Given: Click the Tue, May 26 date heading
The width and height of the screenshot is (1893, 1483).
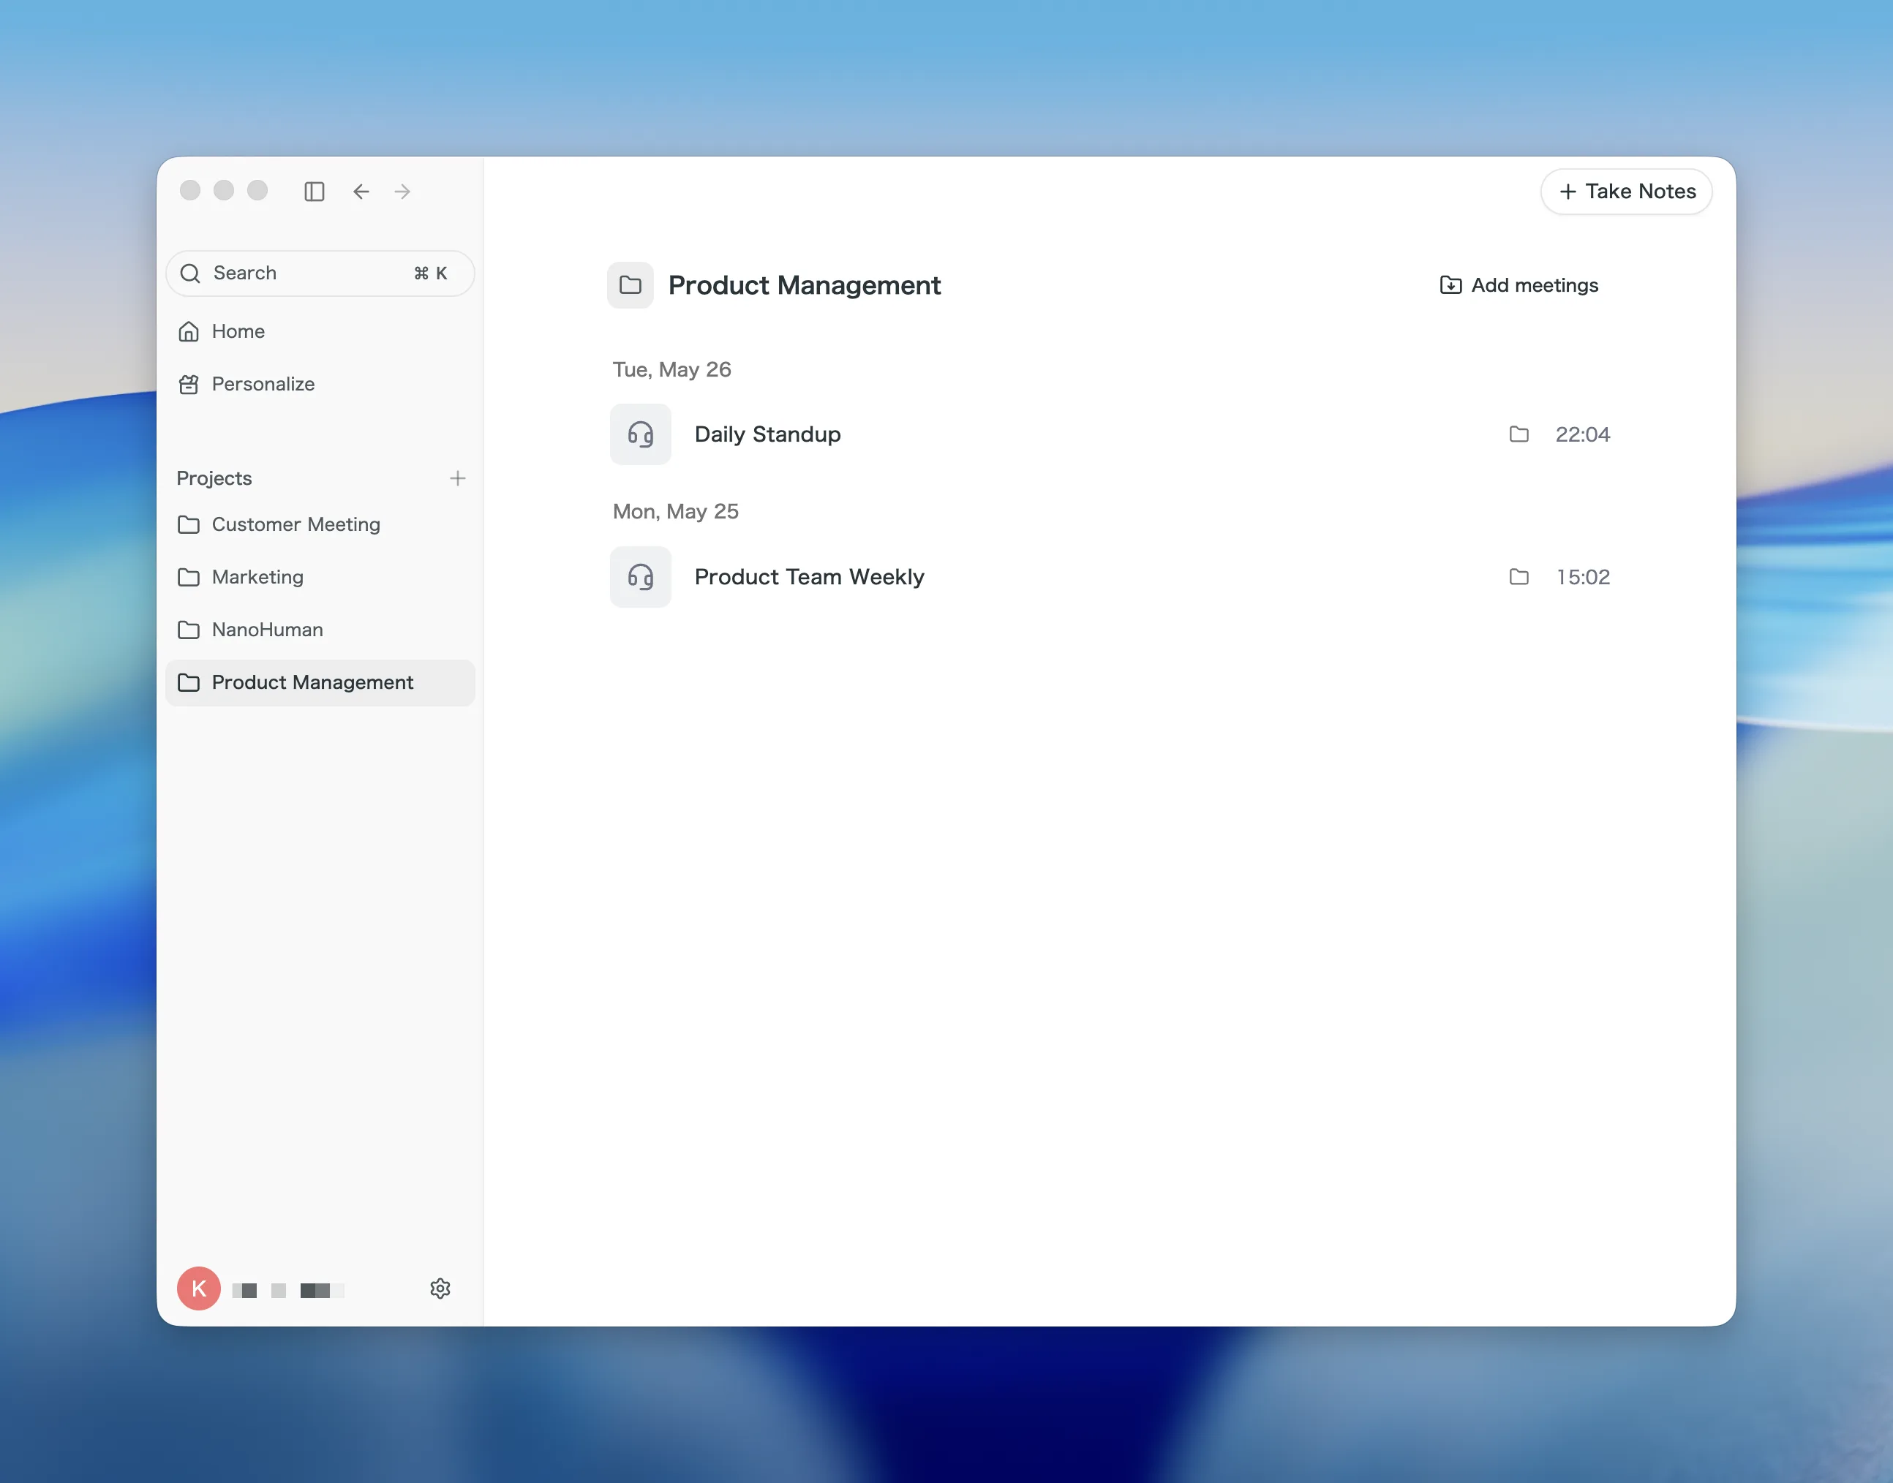Looking at the screenshot, I should click(x=672, y=370).
